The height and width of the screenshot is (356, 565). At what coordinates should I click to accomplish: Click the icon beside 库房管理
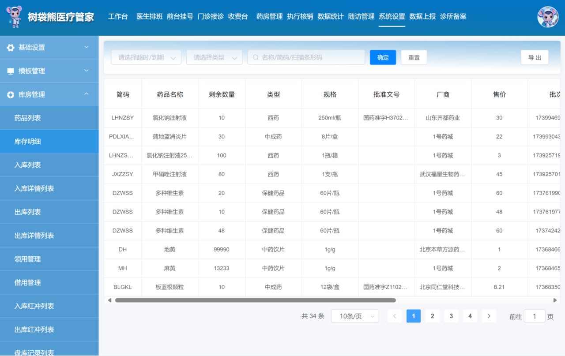[11, 94]
